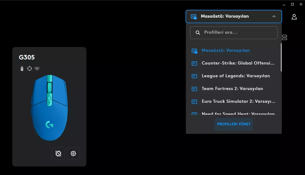
Task: Maximize the G HUB window
Action: pyautogui.click(x=292, y=4)
